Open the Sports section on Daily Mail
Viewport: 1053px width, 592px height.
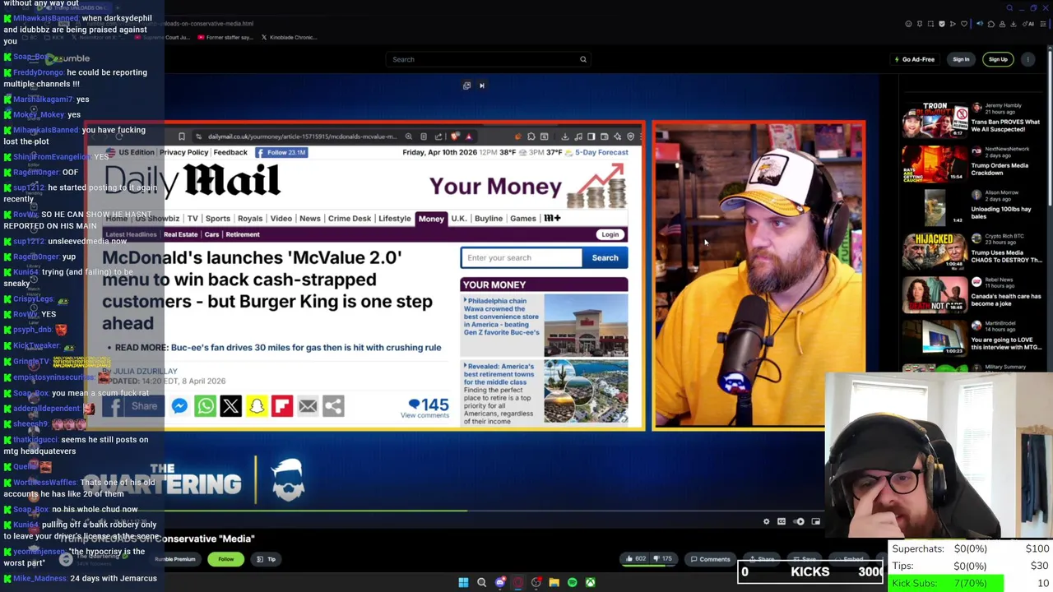pos(218,219)
